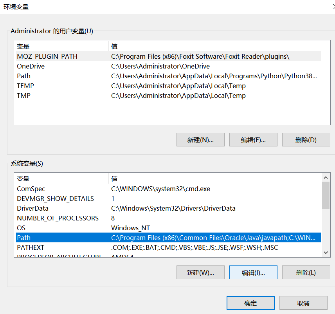This screenshot has width=335, height=314.
Task: Click the value 8 for NUMBER_OF_PROCESSORS
Action: [113, 218]
